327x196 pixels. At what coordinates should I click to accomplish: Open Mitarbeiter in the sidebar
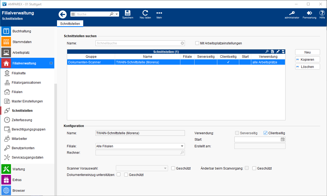(19, 139)
